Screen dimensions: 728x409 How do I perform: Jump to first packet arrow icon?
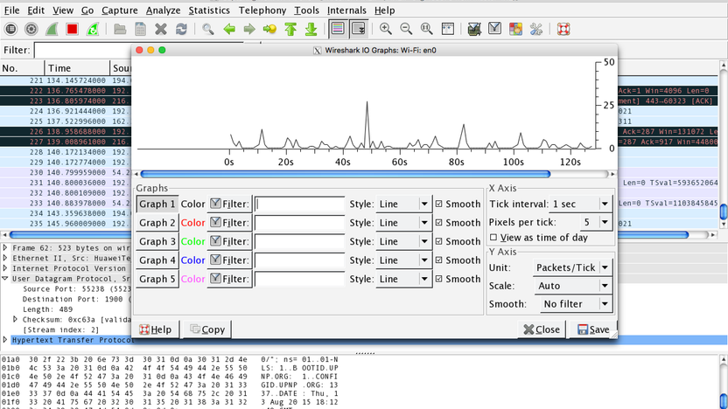(290, 29)
